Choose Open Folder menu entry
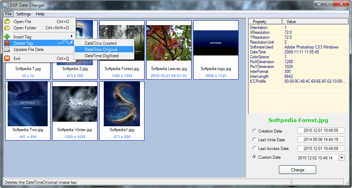The width and height of the screenshot is (352, 188). click(x=39, y=28)
